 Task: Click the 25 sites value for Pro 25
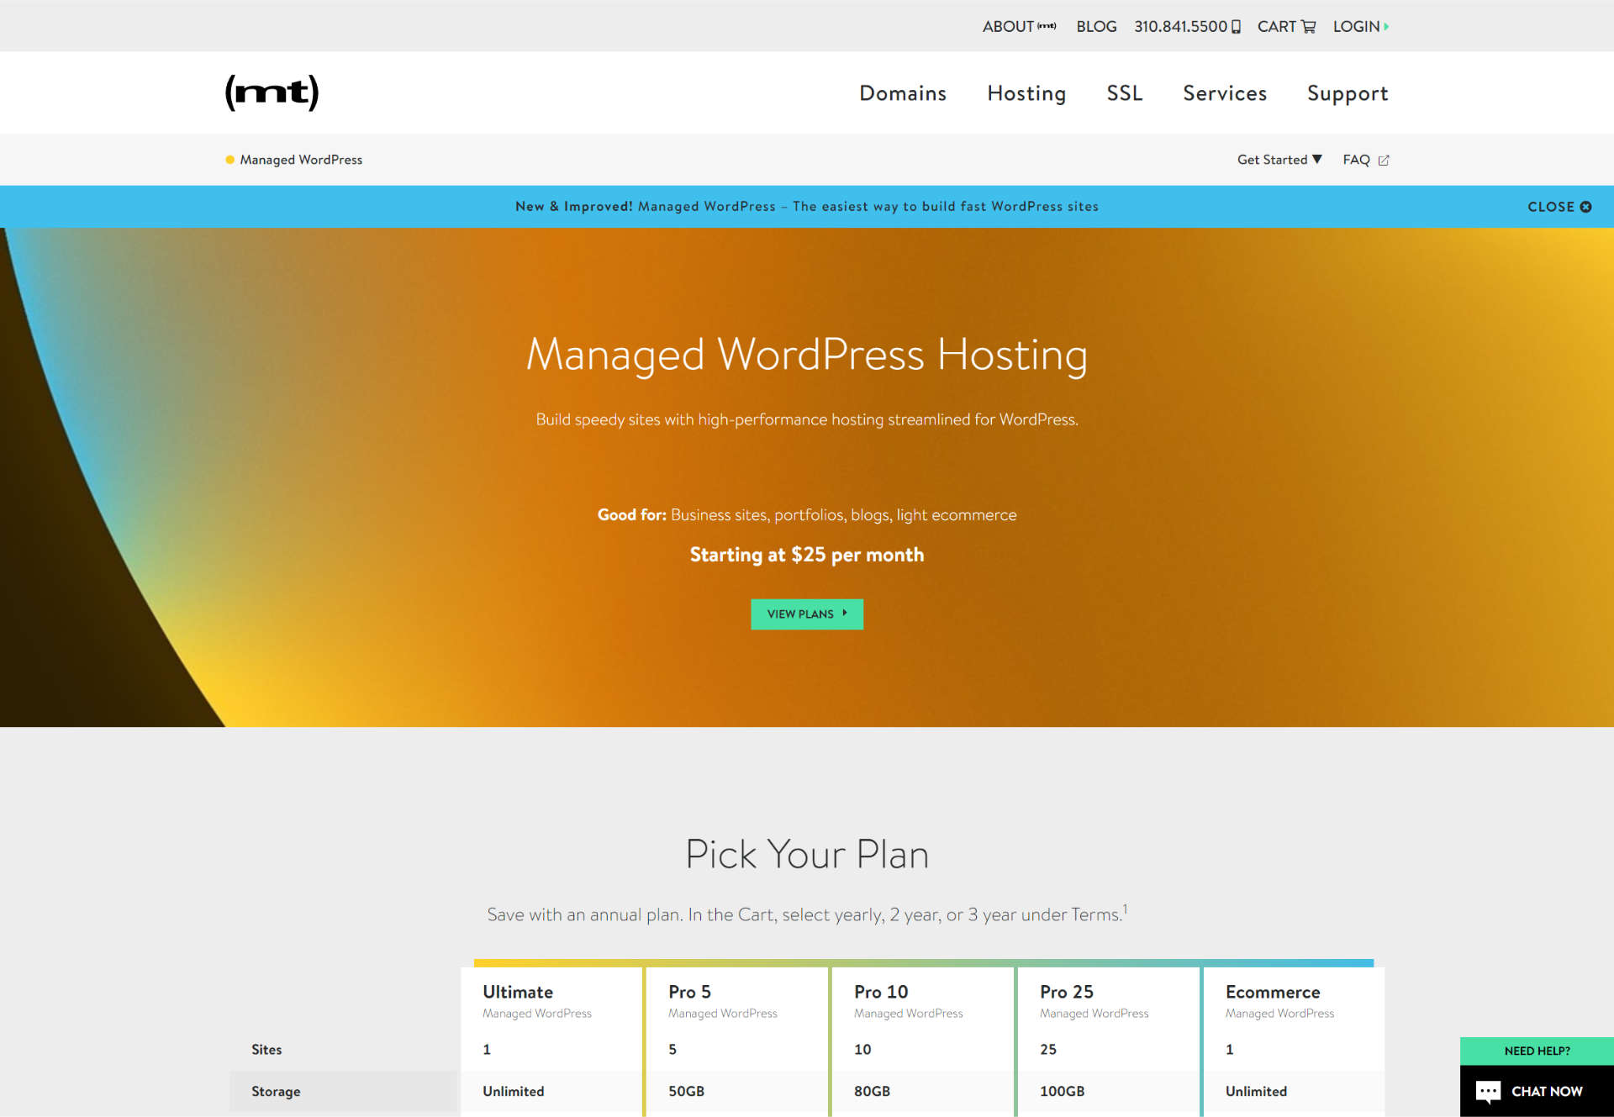[x=1048, y=1050]
